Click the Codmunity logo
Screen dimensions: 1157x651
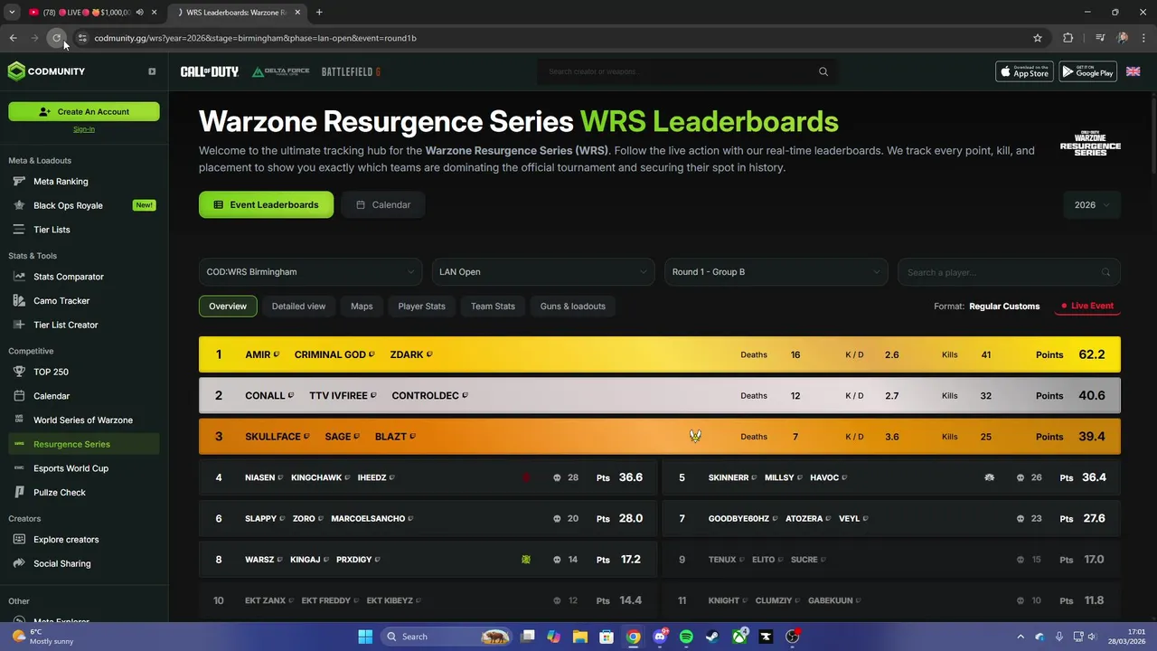47,71
